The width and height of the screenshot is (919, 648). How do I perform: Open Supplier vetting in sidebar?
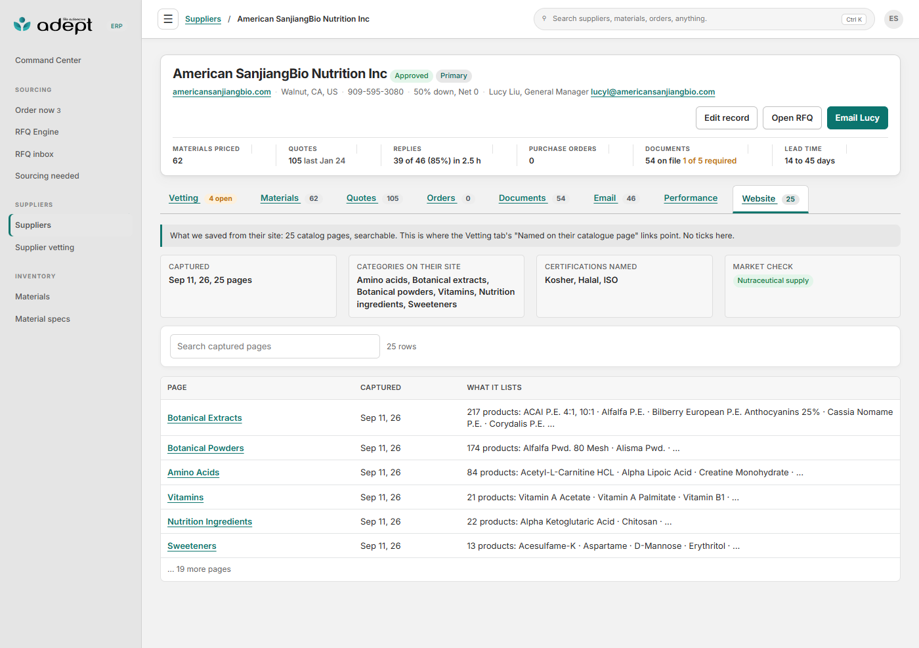pos(45,248)
